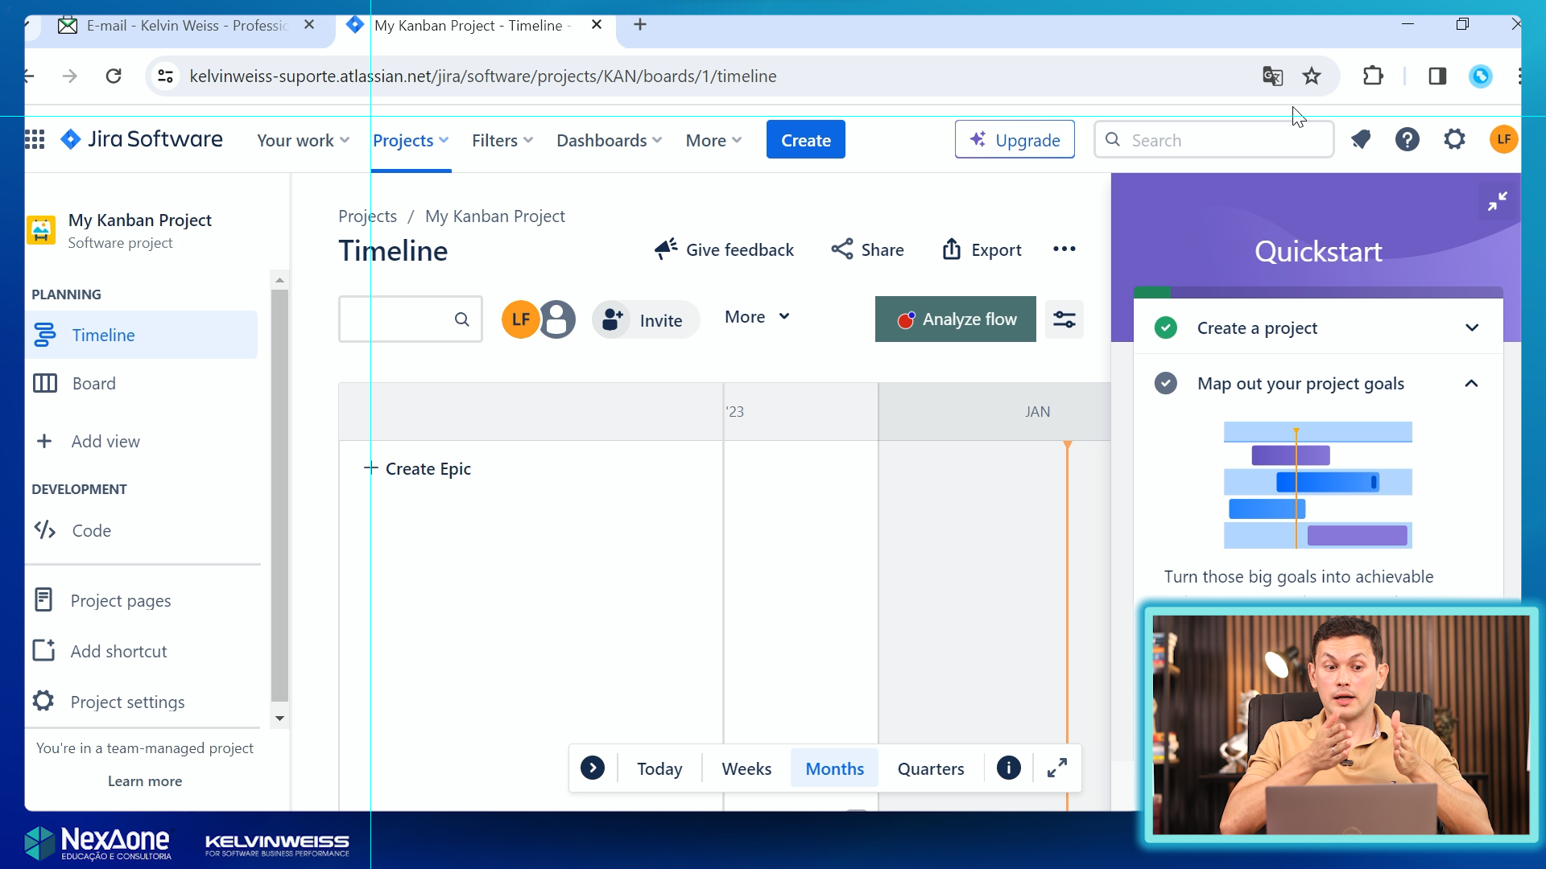Click the My Kanban Project avatar icon
This screenshot has width=1546, height=869.
click(41, 230)
